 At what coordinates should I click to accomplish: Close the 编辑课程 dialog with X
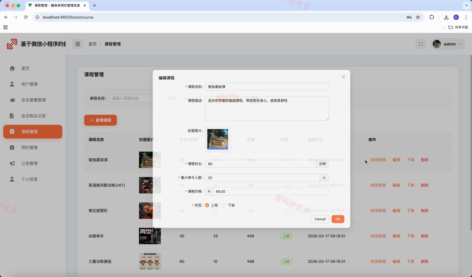(343, 77)
